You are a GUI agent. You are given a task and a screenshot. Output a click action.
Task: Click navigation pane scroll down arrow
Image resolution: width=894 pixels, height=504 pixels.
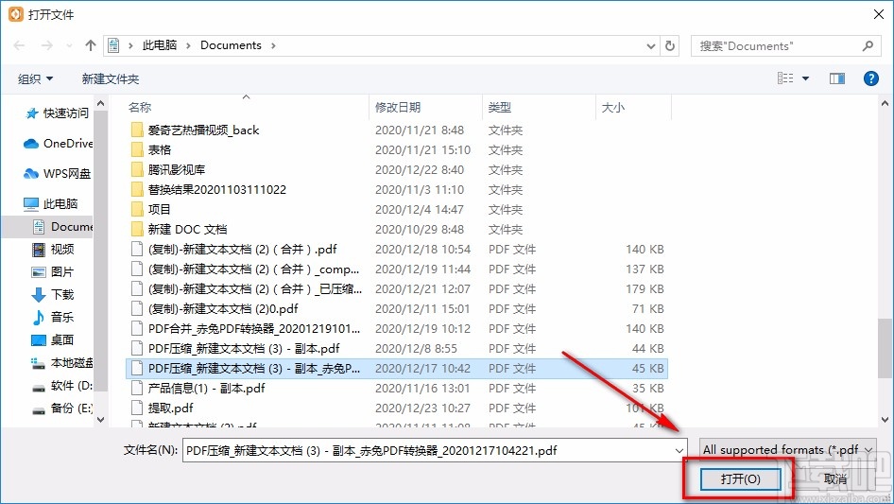[101, 420]
